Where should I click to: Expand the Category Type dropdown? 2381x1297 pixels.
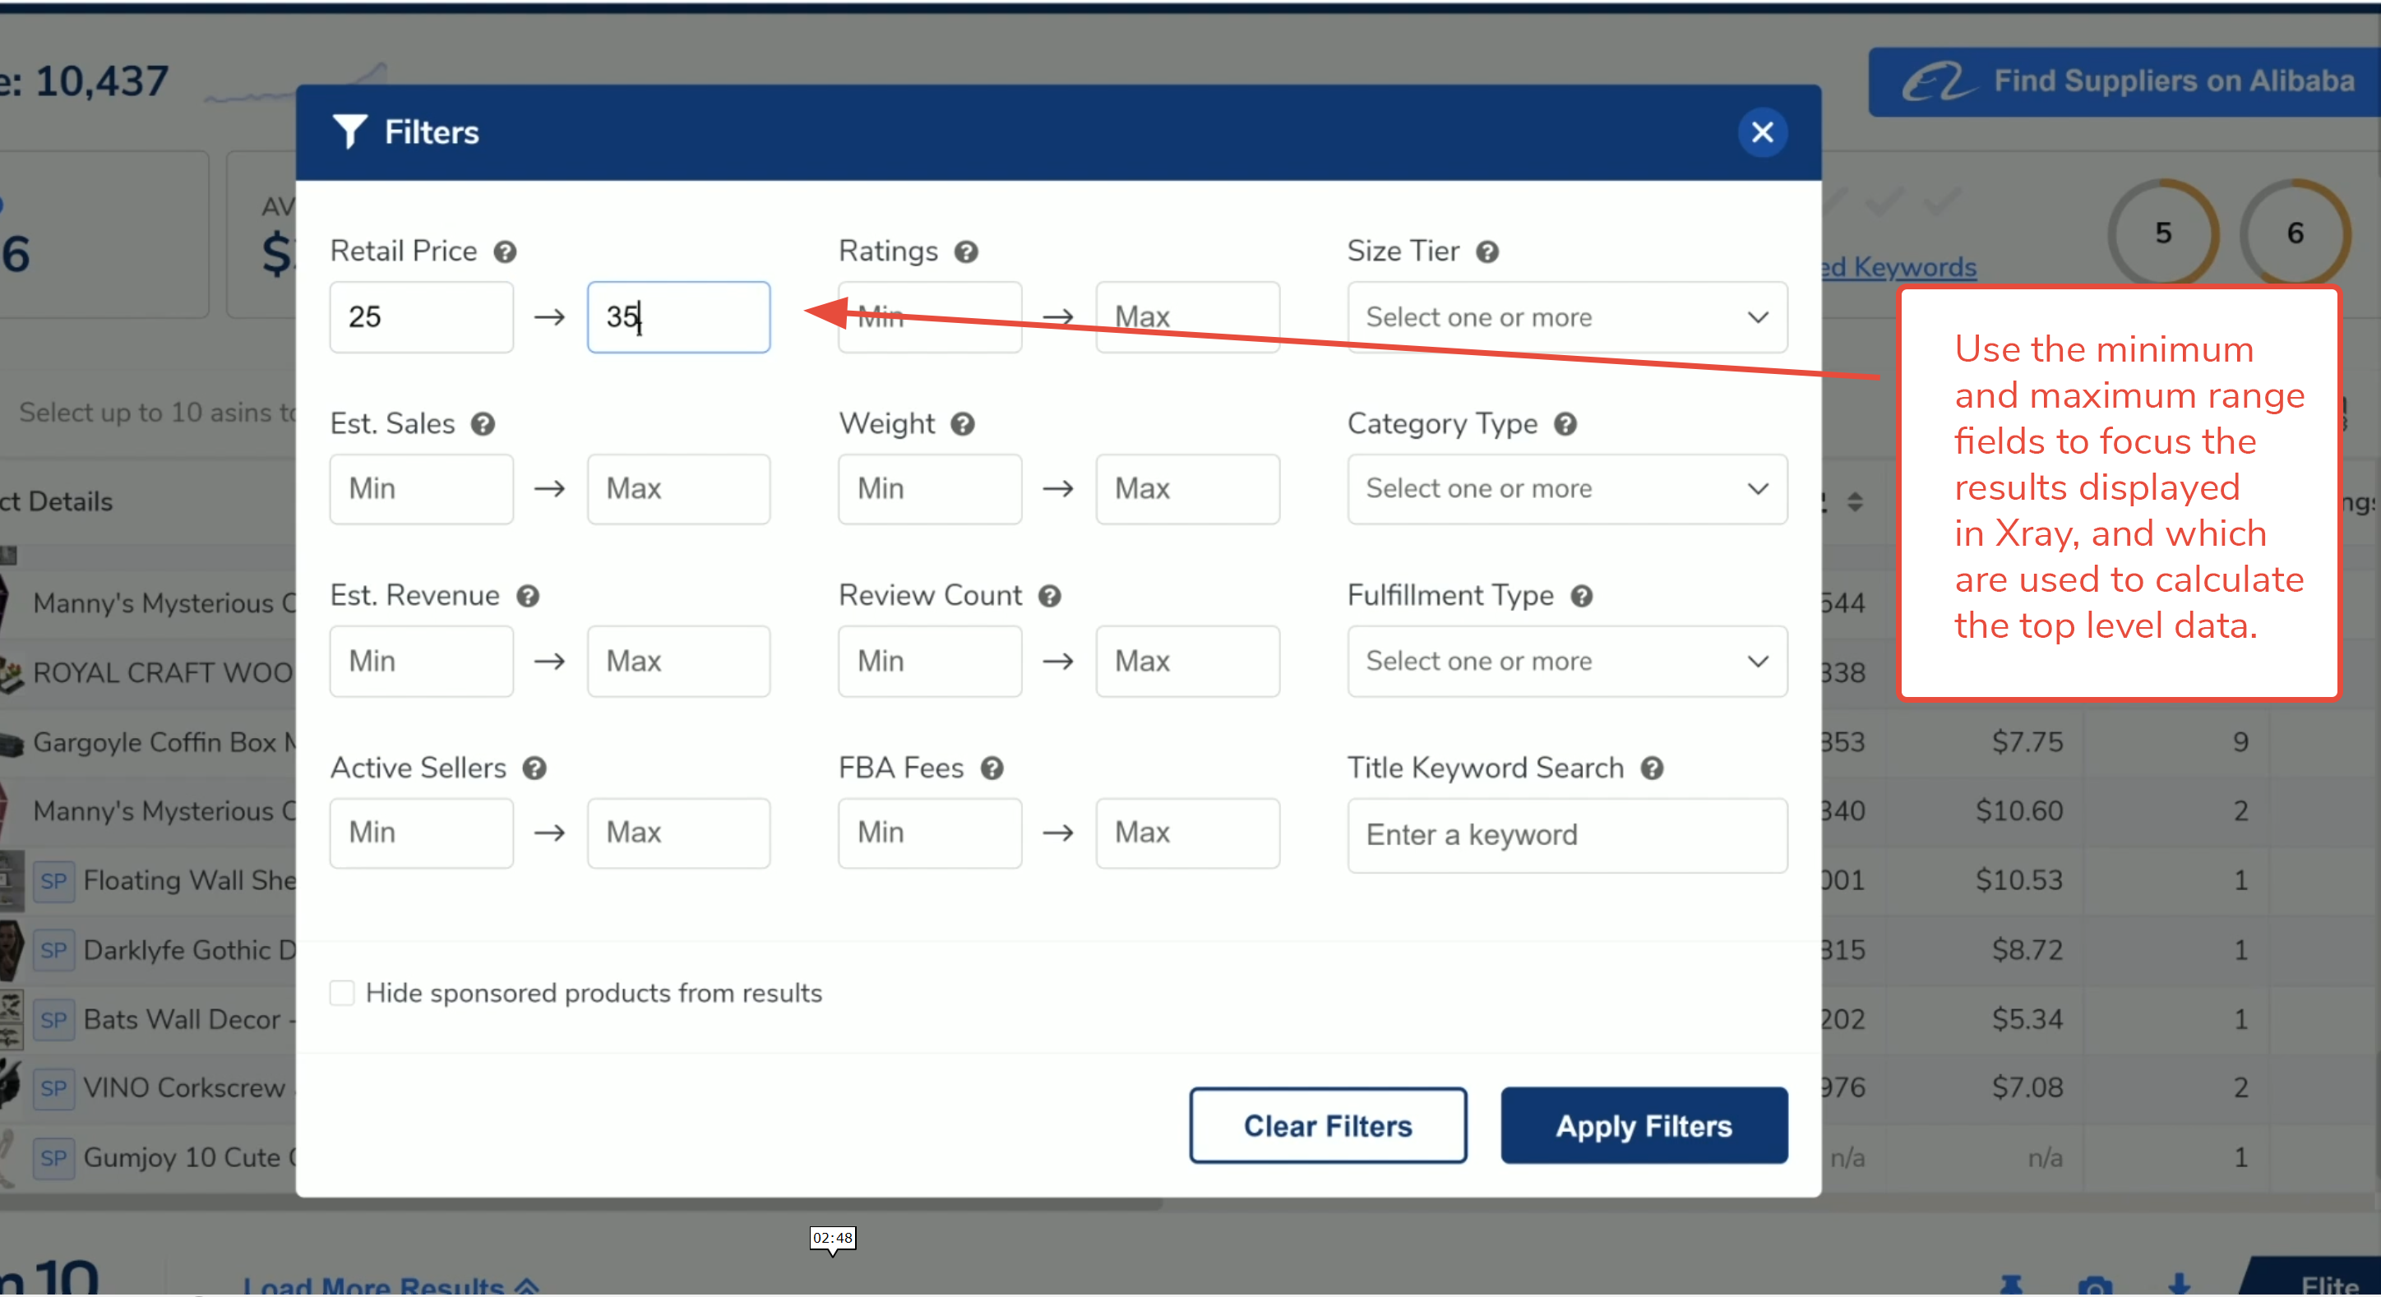click(x=1567, y=489)
